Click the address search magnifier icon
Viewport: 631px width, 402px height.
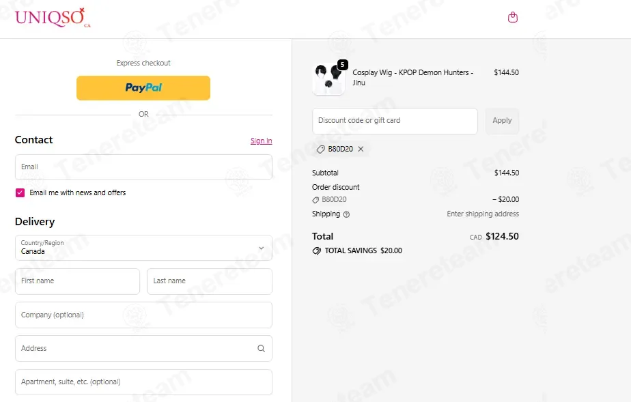[261, 349]
